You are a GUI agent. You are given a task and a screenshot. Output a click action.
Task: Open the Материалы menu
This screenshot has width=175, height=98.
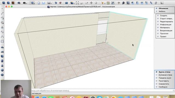165,27
